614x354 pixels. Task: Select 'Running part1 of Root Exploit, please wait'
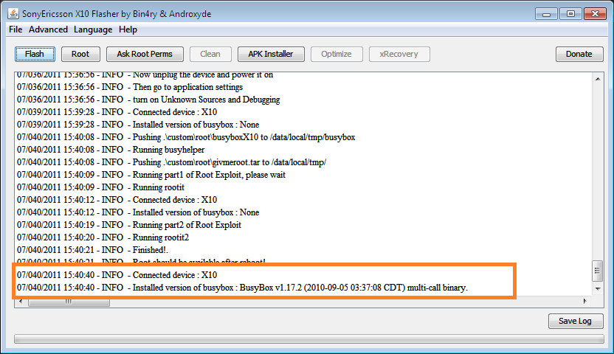(x=151, y=175)
